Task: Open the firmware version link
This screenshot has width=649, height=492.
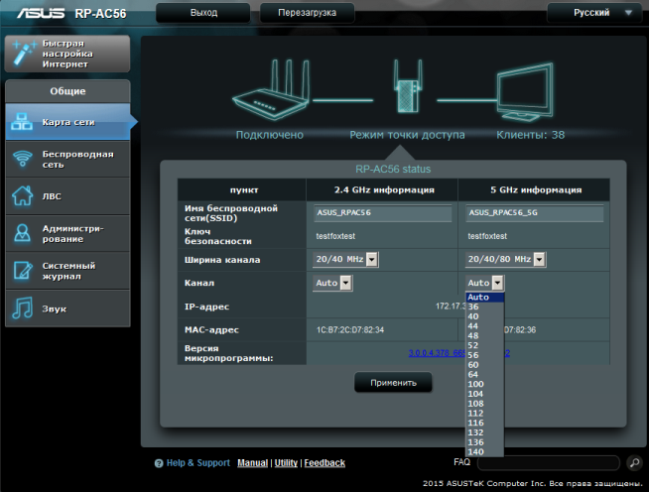Action: (437, 353)
